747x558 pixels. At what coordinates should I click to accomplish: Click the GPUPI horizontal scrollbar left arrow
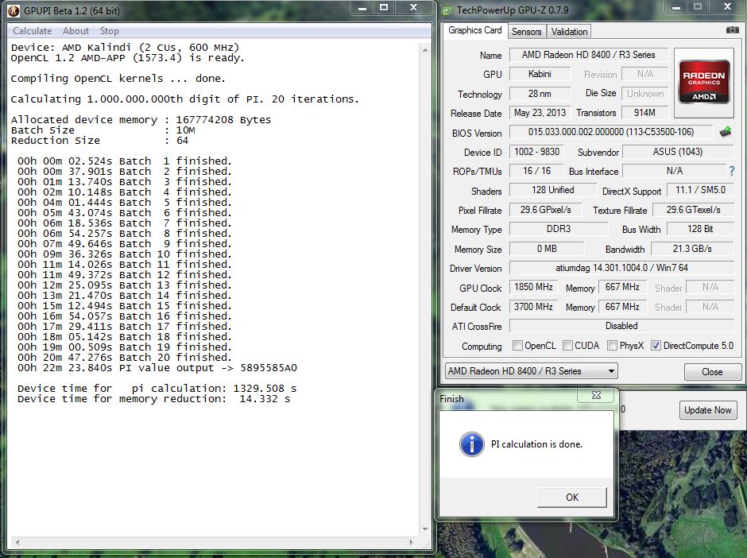coord(17,542)
